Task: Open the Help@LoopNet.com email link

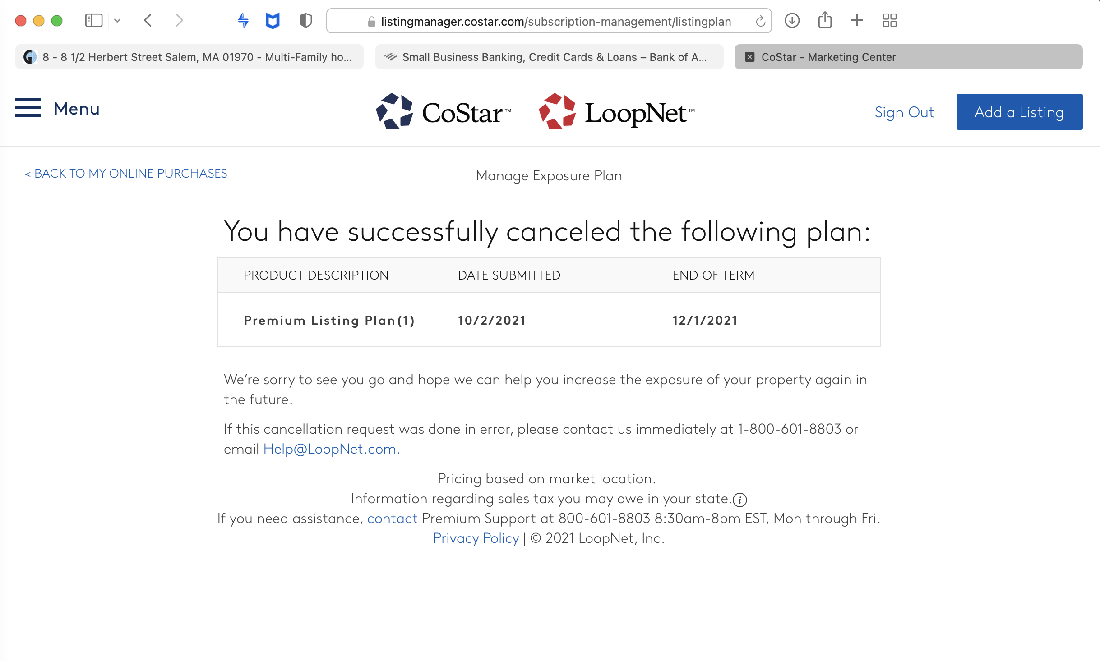Action: pyautogui.click(x=331, y=449)
